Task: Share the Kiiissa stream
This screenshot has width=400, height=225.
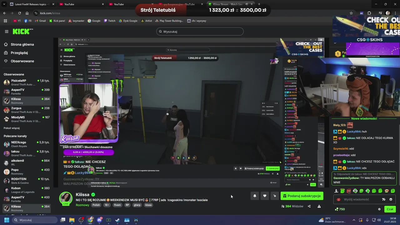Action: (x=309, y=206)
